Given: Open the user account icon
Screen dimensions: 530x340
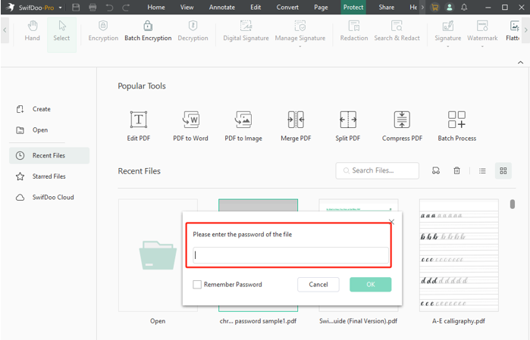Looking at the screenshot, I should [x=449, y=7].
